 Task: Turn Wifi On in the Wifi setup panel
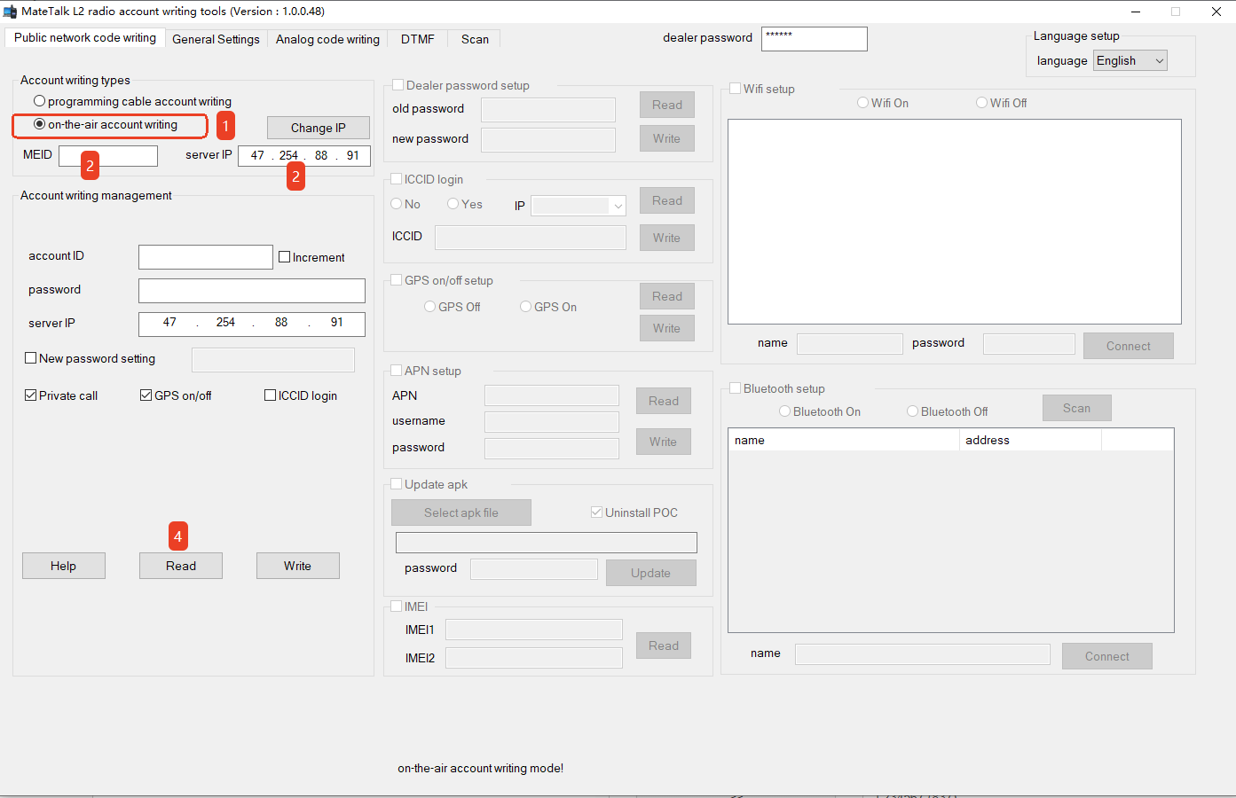pos(862,103)
